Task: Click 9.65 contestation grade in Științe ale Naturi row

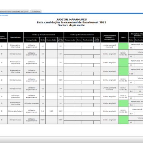Action: [x=51, y=111]
